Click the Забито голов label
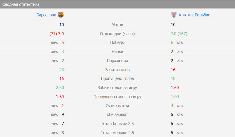 117,70
